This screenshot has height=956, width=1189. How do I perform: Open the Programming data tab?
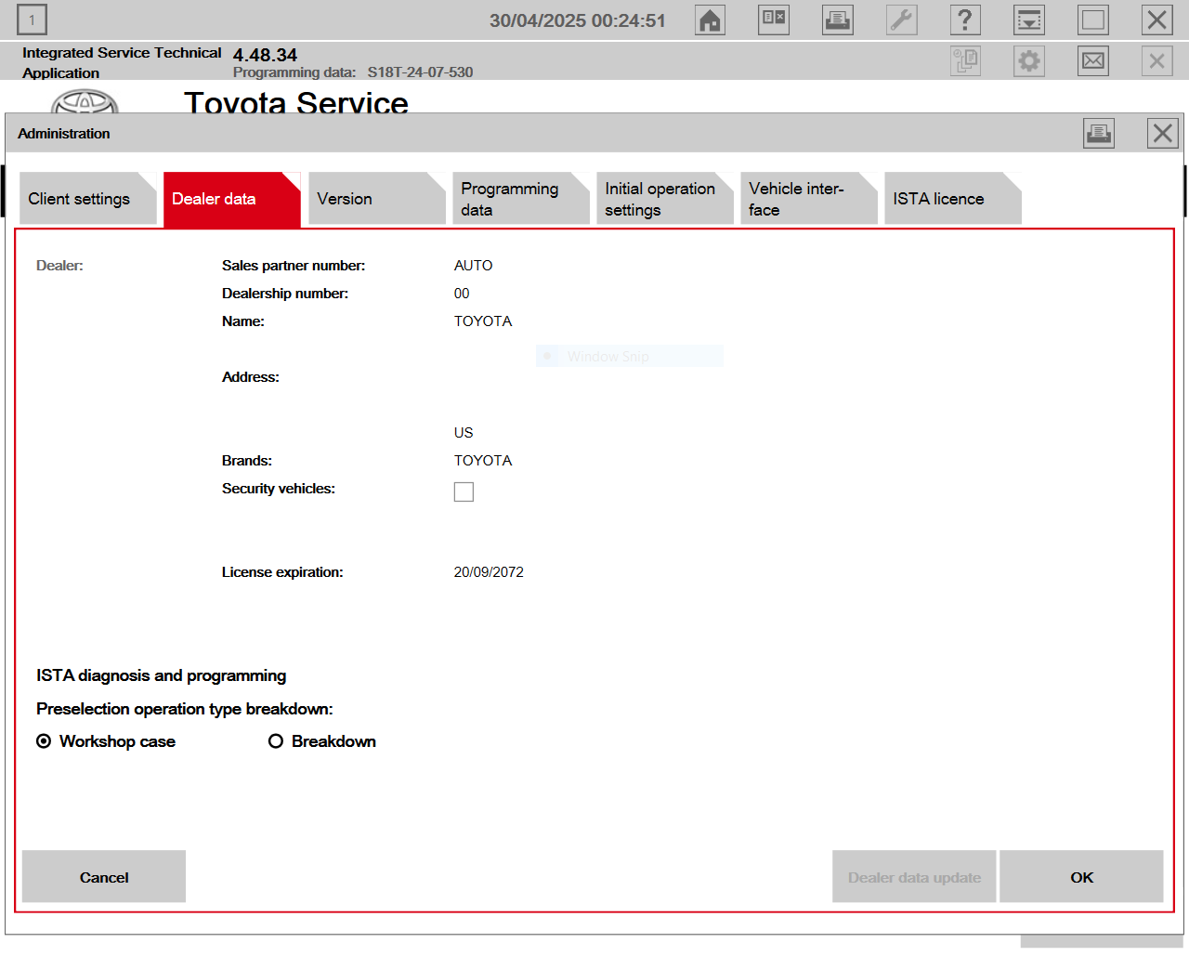pyautogui.click(x=520, y=199)
